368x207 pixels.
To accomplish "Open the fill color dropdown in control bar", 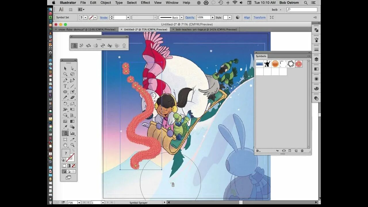I will tap(85, 18).
